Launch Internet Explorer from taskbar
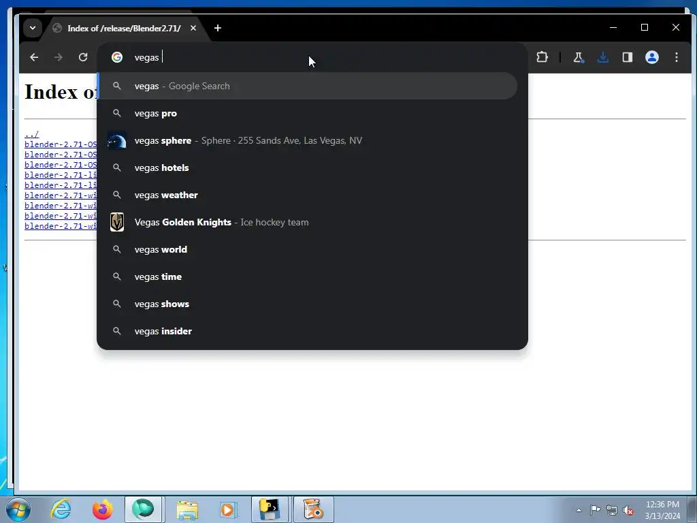The image size is (697, 523). [x=61, y=509]
